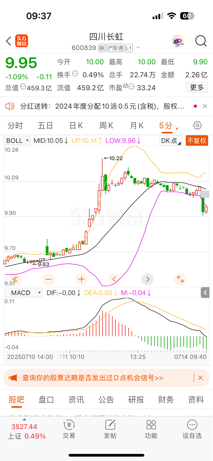Select the 盘口 tab
Screen dimensions: 213x461
pyautogui.click(x=46, y=400)
